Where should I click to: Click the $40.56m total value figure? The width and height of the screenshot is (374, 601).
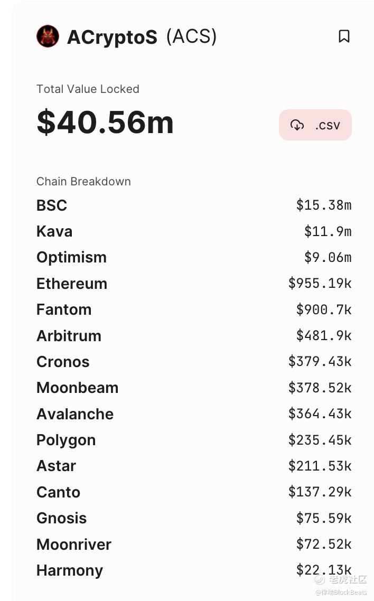tap(105, 122)
